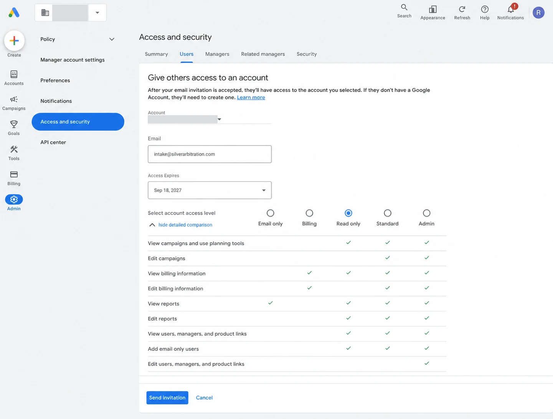This screenshot has height=419, width=553.
Task: Go to Accounts in the sidebar
Action: point(14,78)
